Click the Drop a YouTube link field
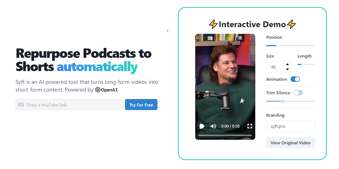The image size is (339, 169). tap(70, 105)
